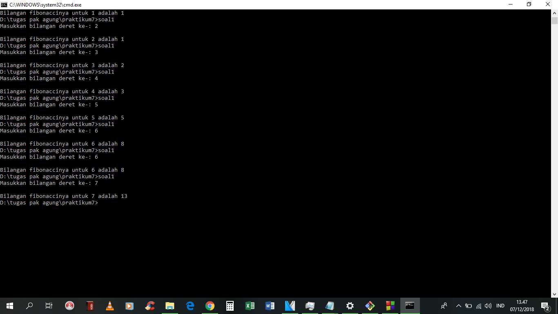
Task: Open Wi-Fi network tray icon
Action: [x=479, y=306]
